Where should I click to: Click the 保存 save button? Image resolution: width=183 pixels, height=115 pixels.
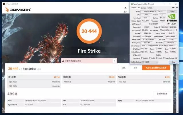pyautogui.click(x=136, y=68)
